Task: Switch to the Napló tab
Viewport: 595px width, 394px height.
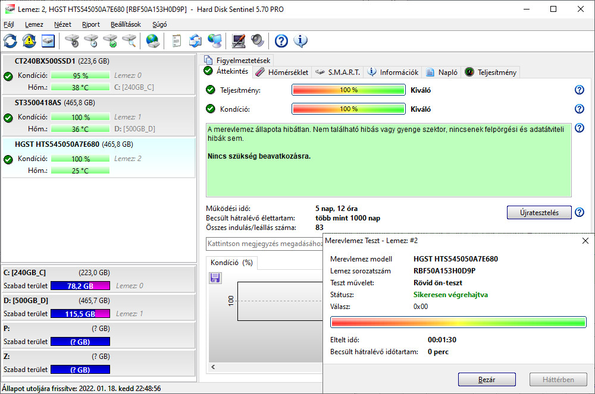Action: 441,73
